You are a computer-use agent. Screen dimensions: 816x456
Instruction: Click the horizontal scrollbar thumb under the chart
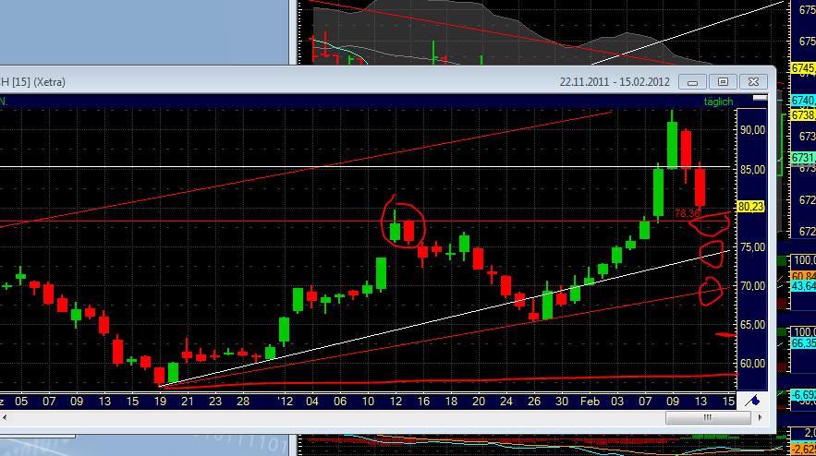click(x=708, y=417)
